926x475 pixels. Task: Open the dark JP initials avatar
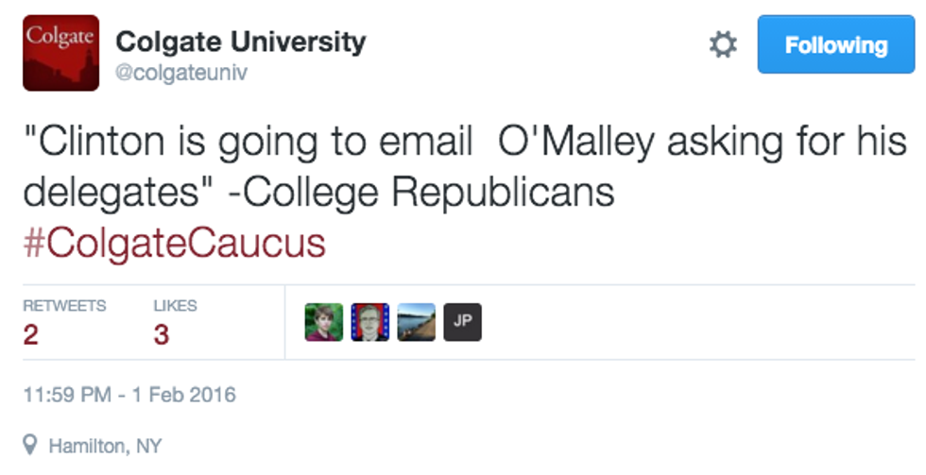tap(463, 322)
